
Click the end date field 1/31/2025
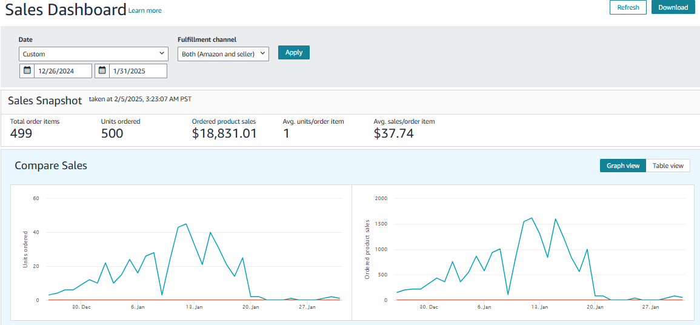point(138,70)
